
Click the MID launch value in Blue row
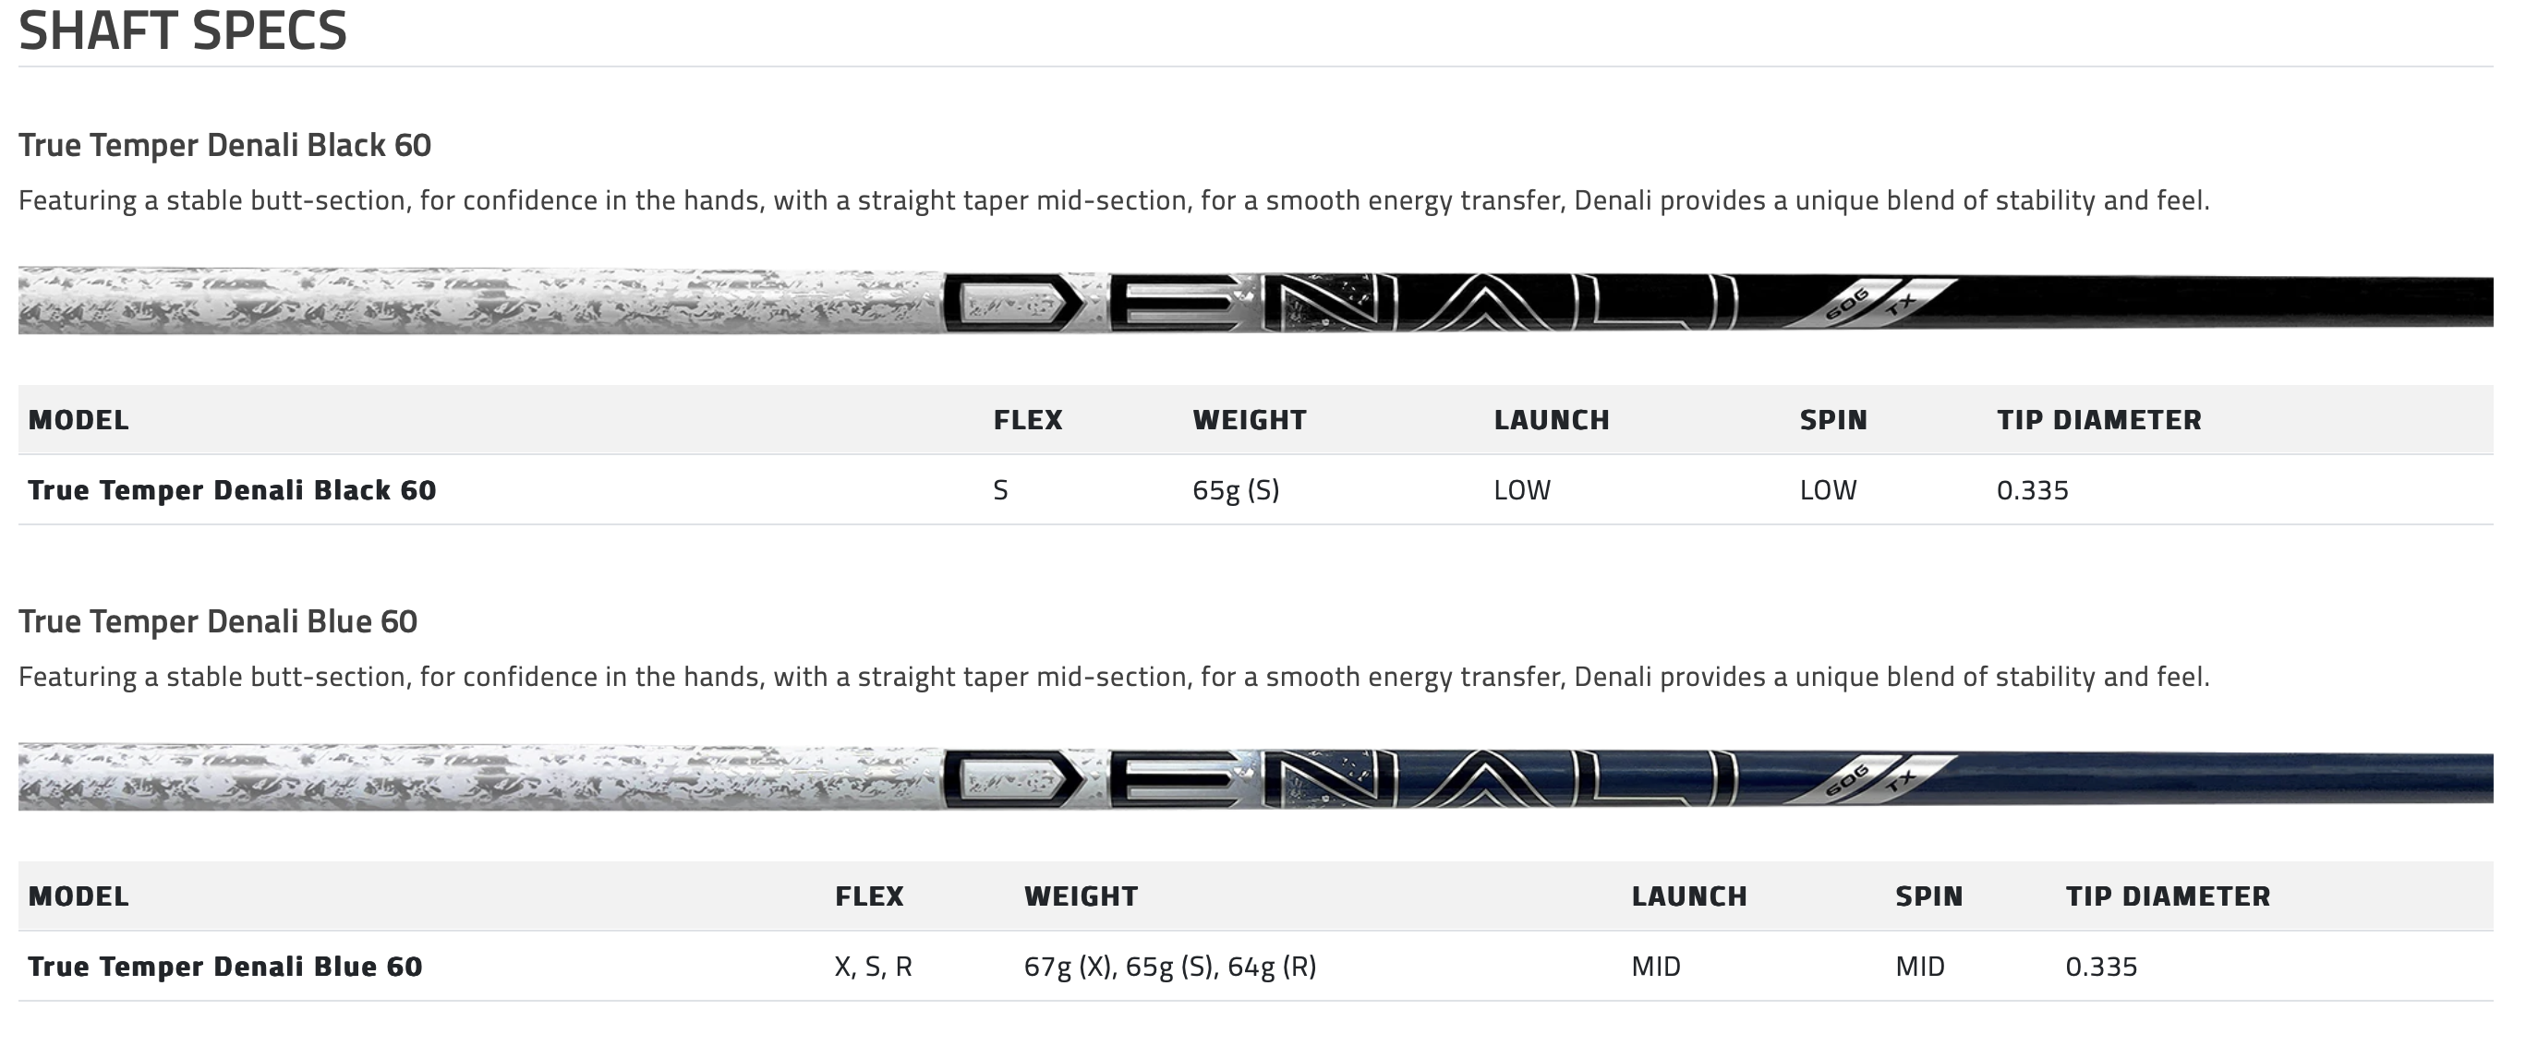pyautogui.click(x=1655, y=967)
